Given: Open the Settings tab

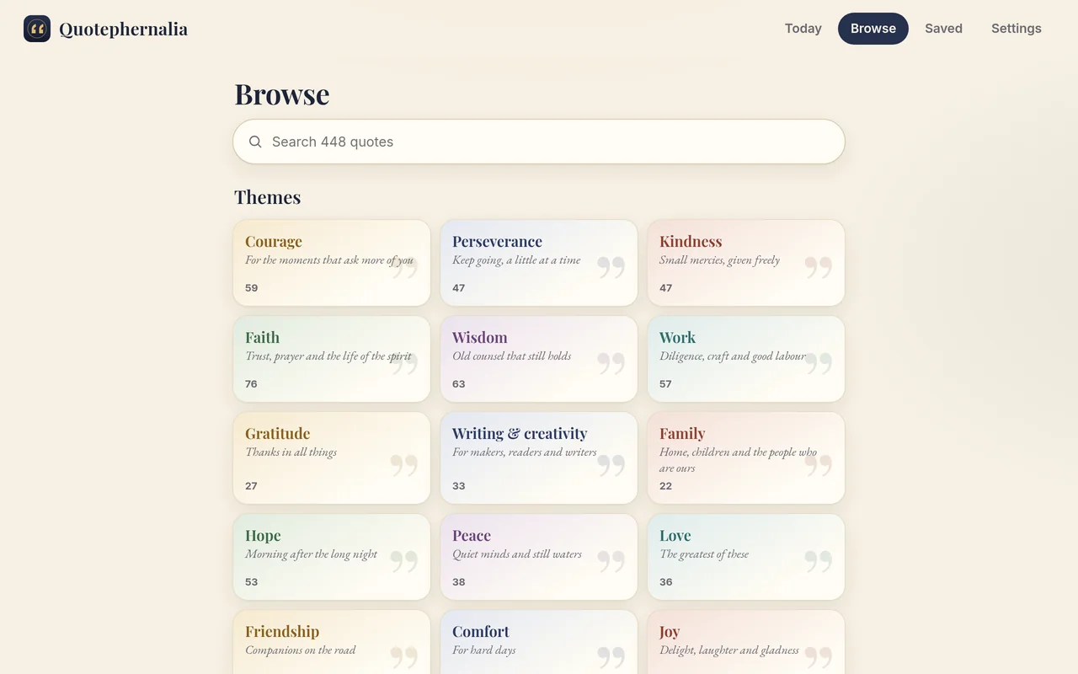Looking at the screenshot, I should [1016, 29].
